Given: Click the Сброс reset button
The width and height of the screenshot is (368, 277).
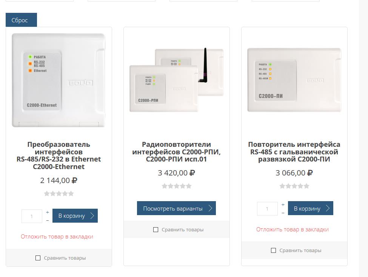Looking at the screenshot, I should [x=21, y=20].
